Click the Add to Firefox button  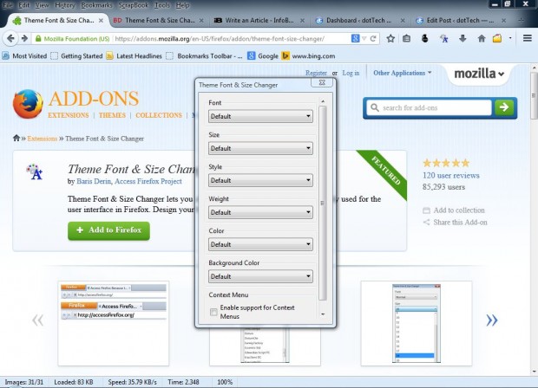(108, 230)
